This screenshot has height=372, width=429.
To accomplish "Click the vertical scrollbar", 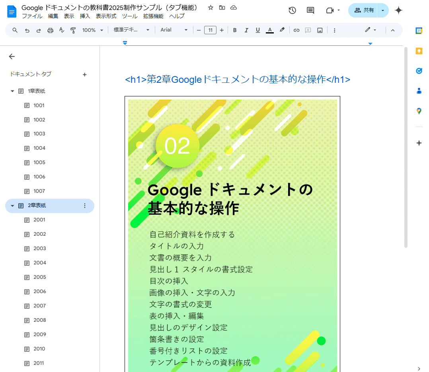I will (406, 147).
